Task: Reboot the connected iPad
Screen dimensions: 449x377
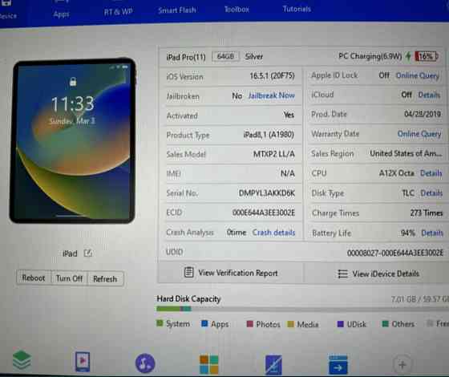Action: 34,278
